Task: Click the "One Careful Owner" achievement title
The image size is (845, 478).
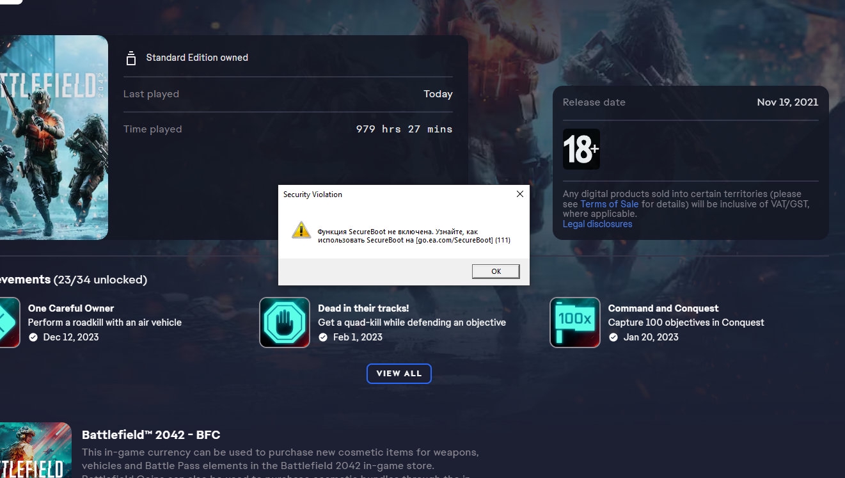Action: (71, 308)
